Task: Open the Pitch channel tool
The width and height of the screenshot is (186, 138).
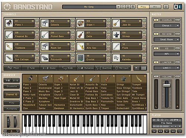Action: [x=13, y=68]
